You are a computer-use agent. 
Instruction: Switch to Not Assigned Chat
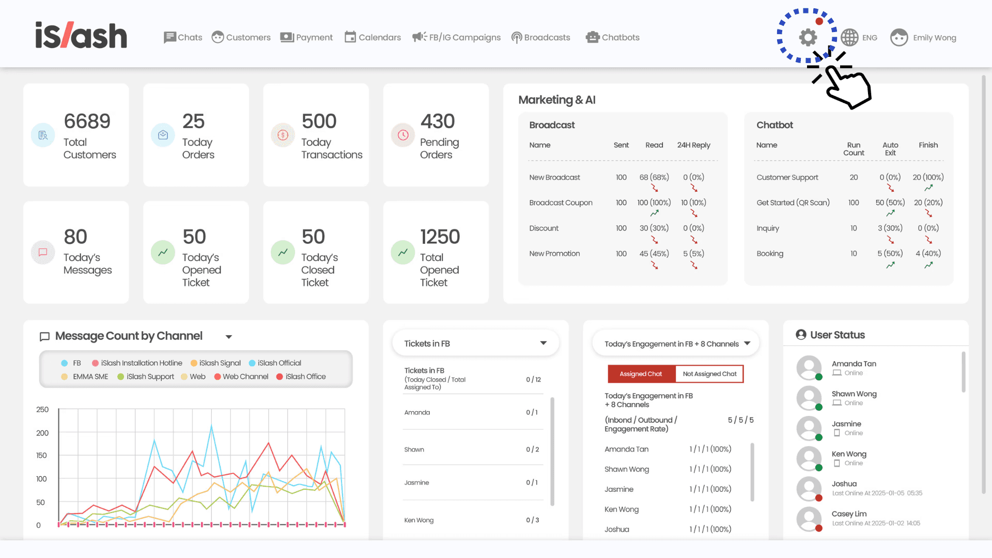(709, 374)
